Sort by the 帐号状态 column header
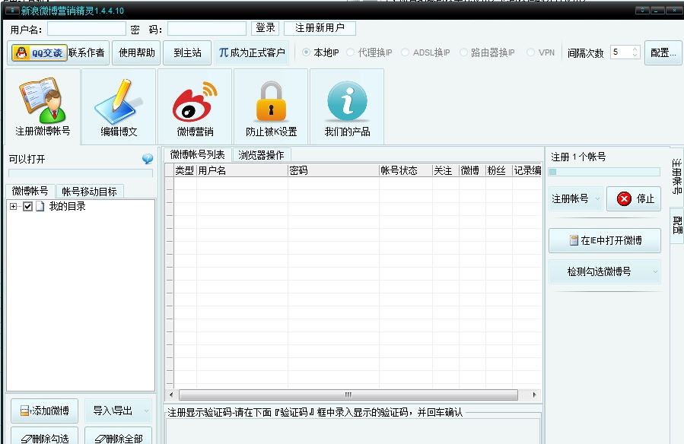Screen dimensions: 684x444 [406, 170]
